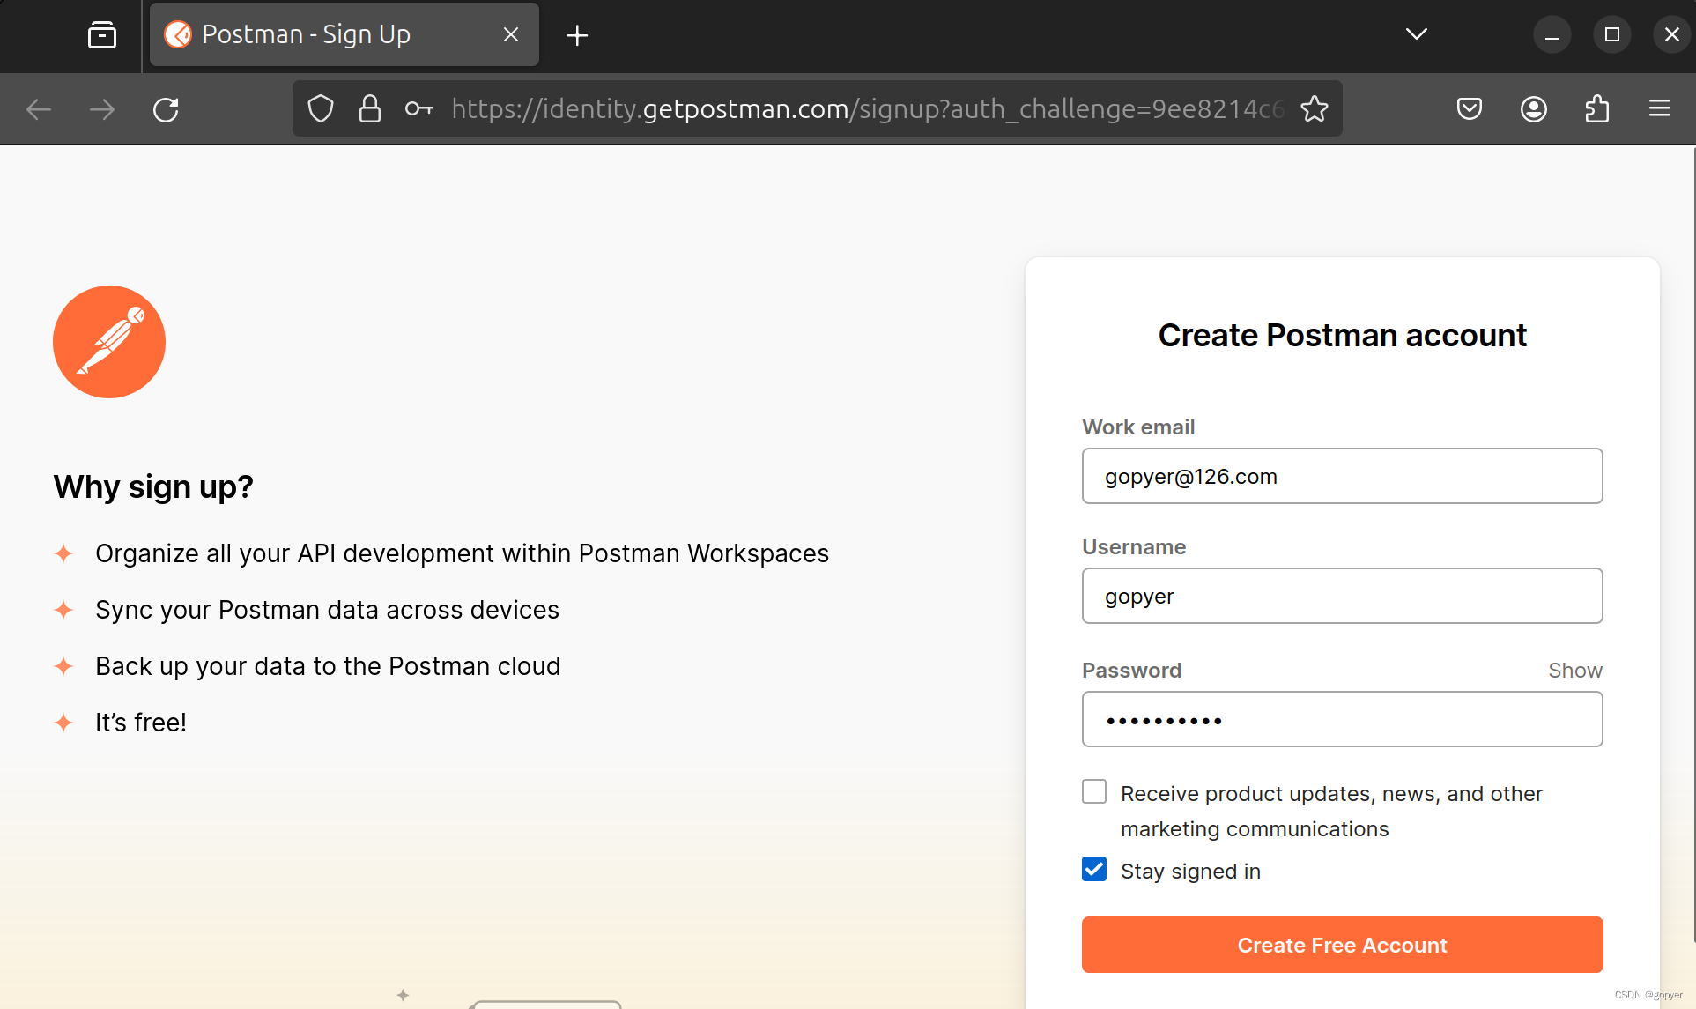The width and height of the screenshot is (1696, 1009).
Task: Open the browser menu hamburger icon
Action: [x=1660, y=108]
